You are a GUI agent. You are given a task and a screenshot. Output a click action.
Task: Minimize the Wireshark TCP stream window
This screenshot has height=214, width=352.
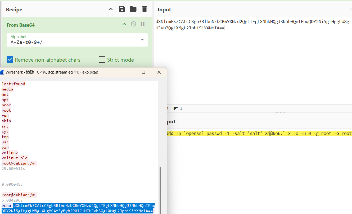tap(128, 72)
